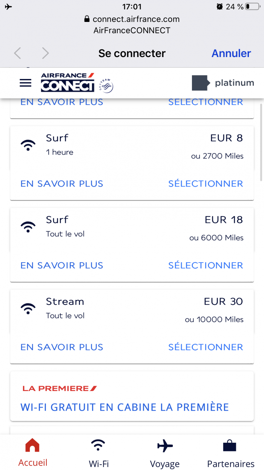Tap the platinum membership badge
Viewport: 264px width, 470px height.
tap(223, 83)
